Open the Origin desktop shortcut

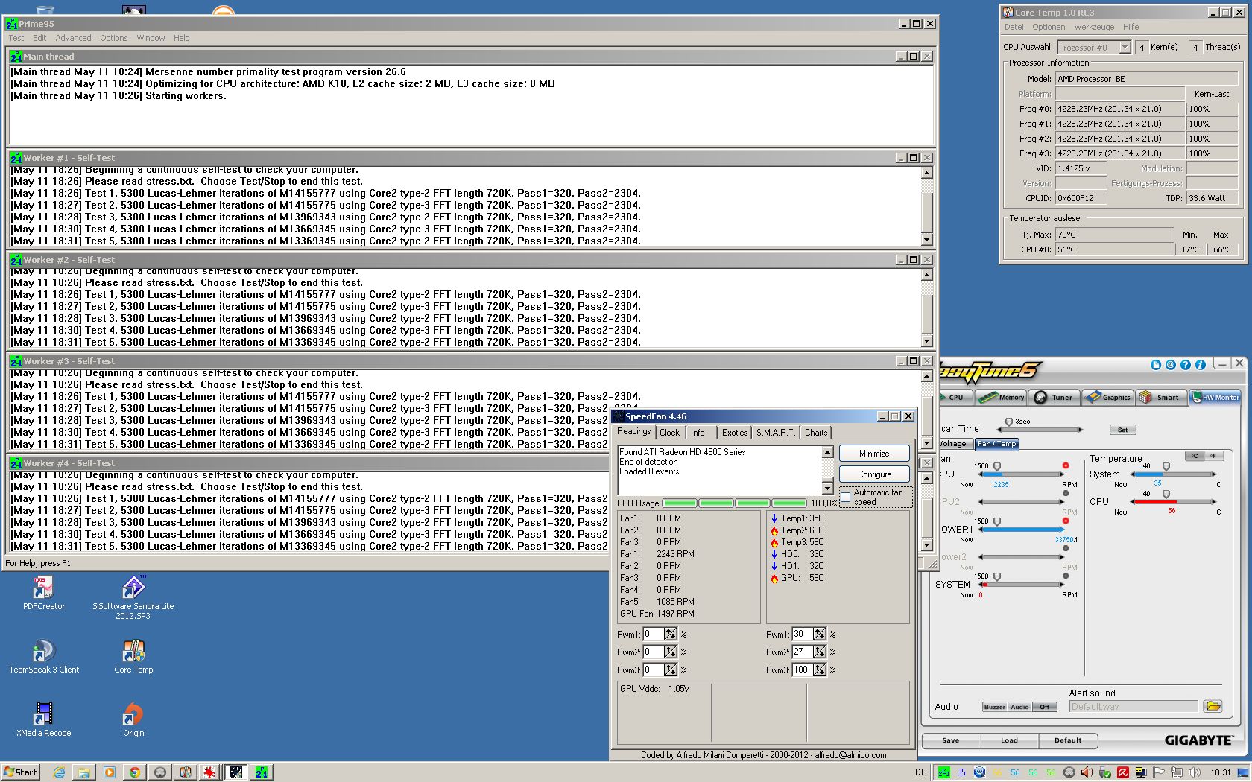click(133, 719)
